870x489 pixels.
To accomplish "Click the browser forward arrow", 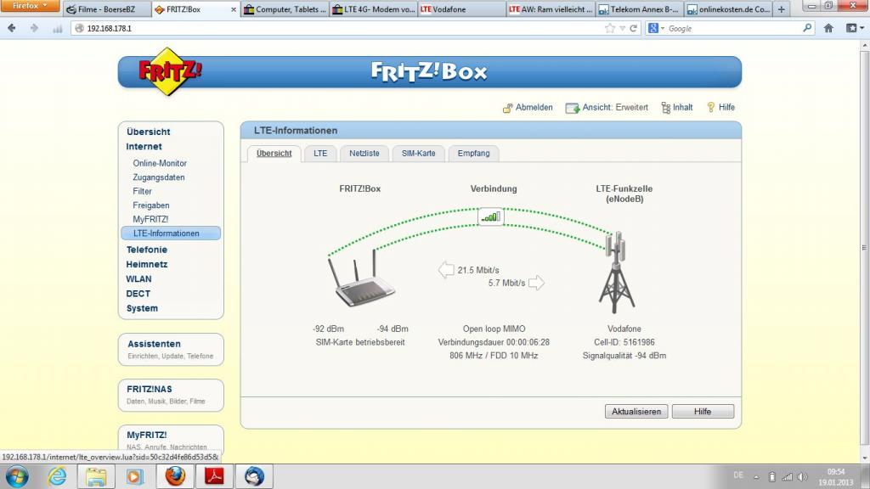I will coord(34,28).
